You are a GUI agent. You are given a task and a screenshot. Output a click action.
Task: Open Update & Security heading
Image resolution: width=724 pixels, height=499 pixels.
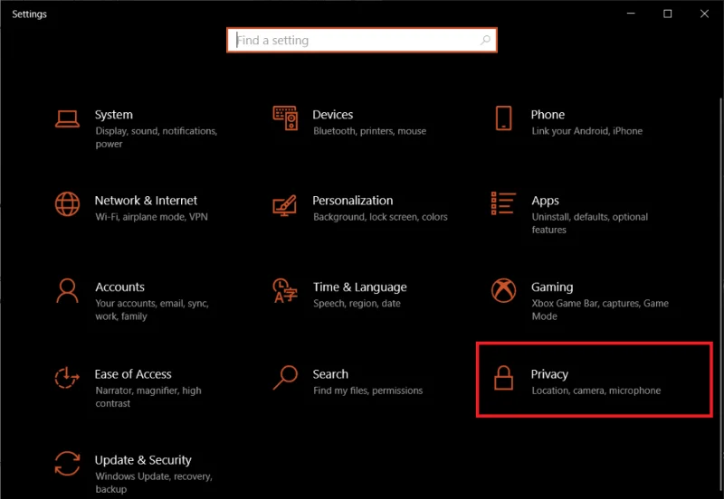[143, 460]
